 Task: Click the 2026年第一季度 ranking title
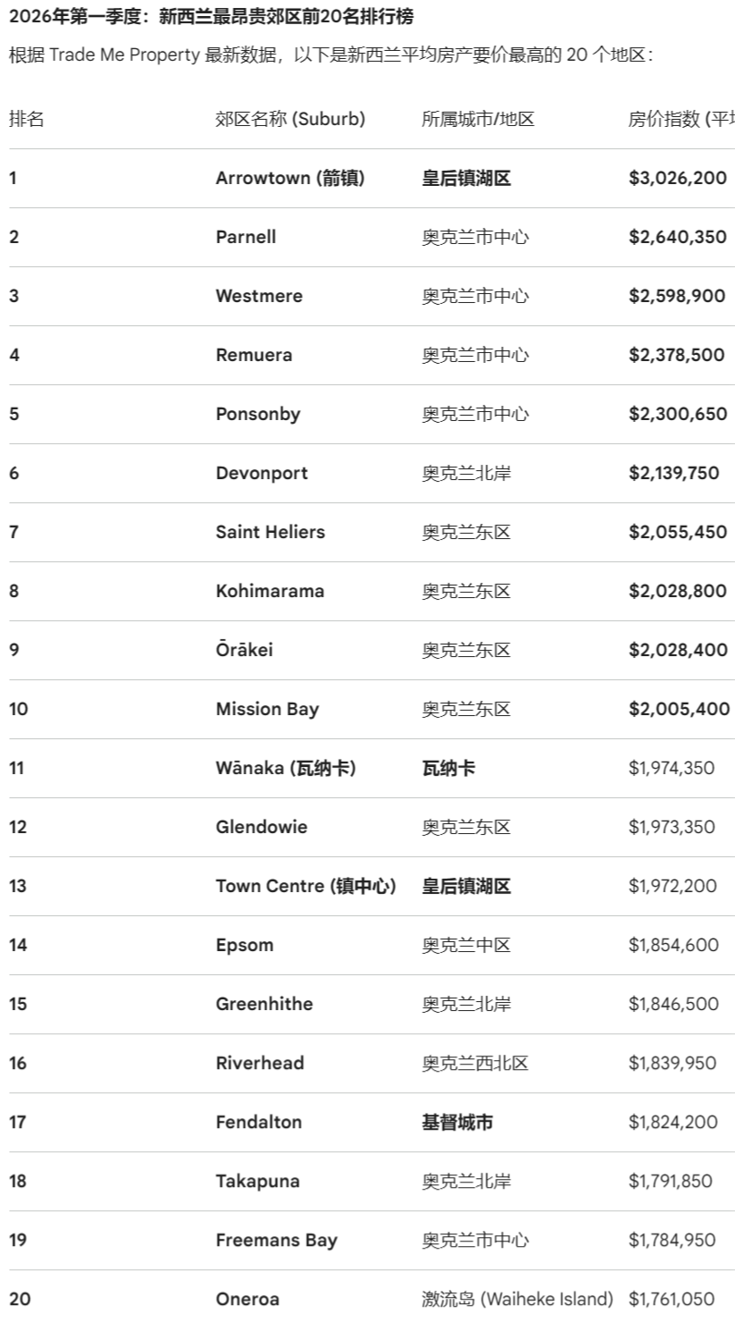[x=211, y=17]
